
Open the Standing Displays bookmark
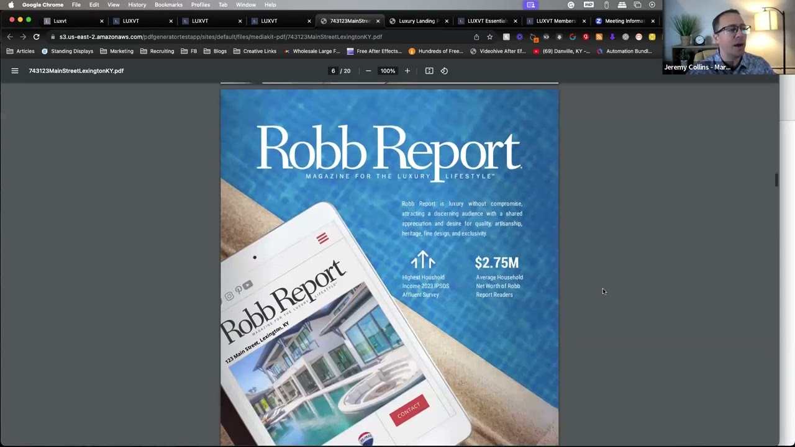[67, 52]
